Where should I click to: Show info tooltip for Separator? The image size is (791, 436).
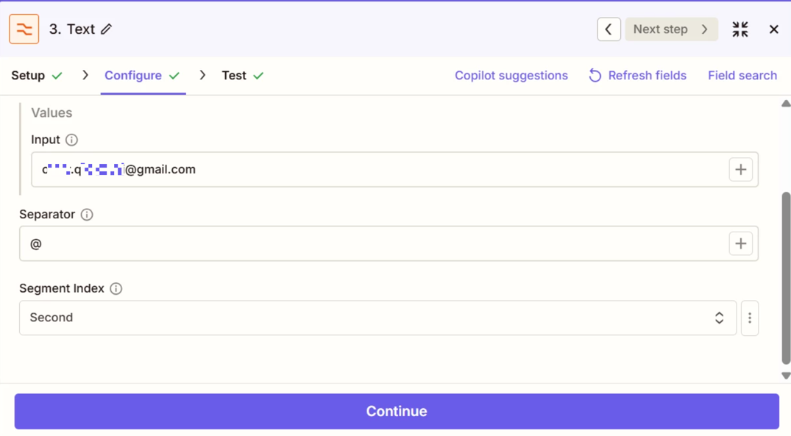[87, 215]
